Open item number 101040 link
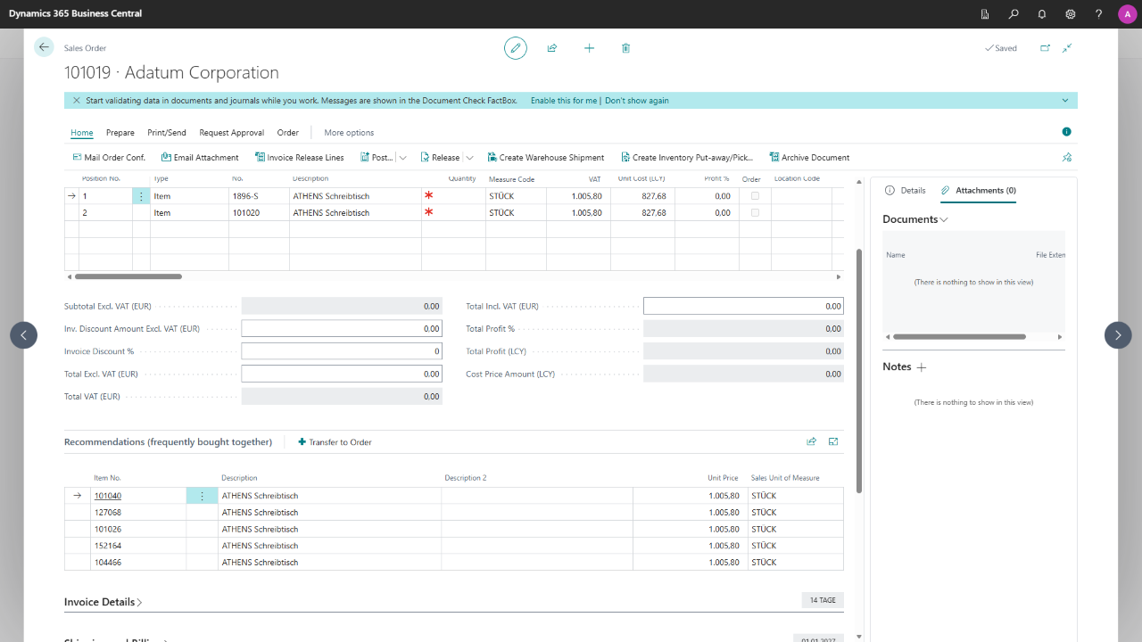The width and height of the screenshot is (1142, 642). (x=108, y=496)
